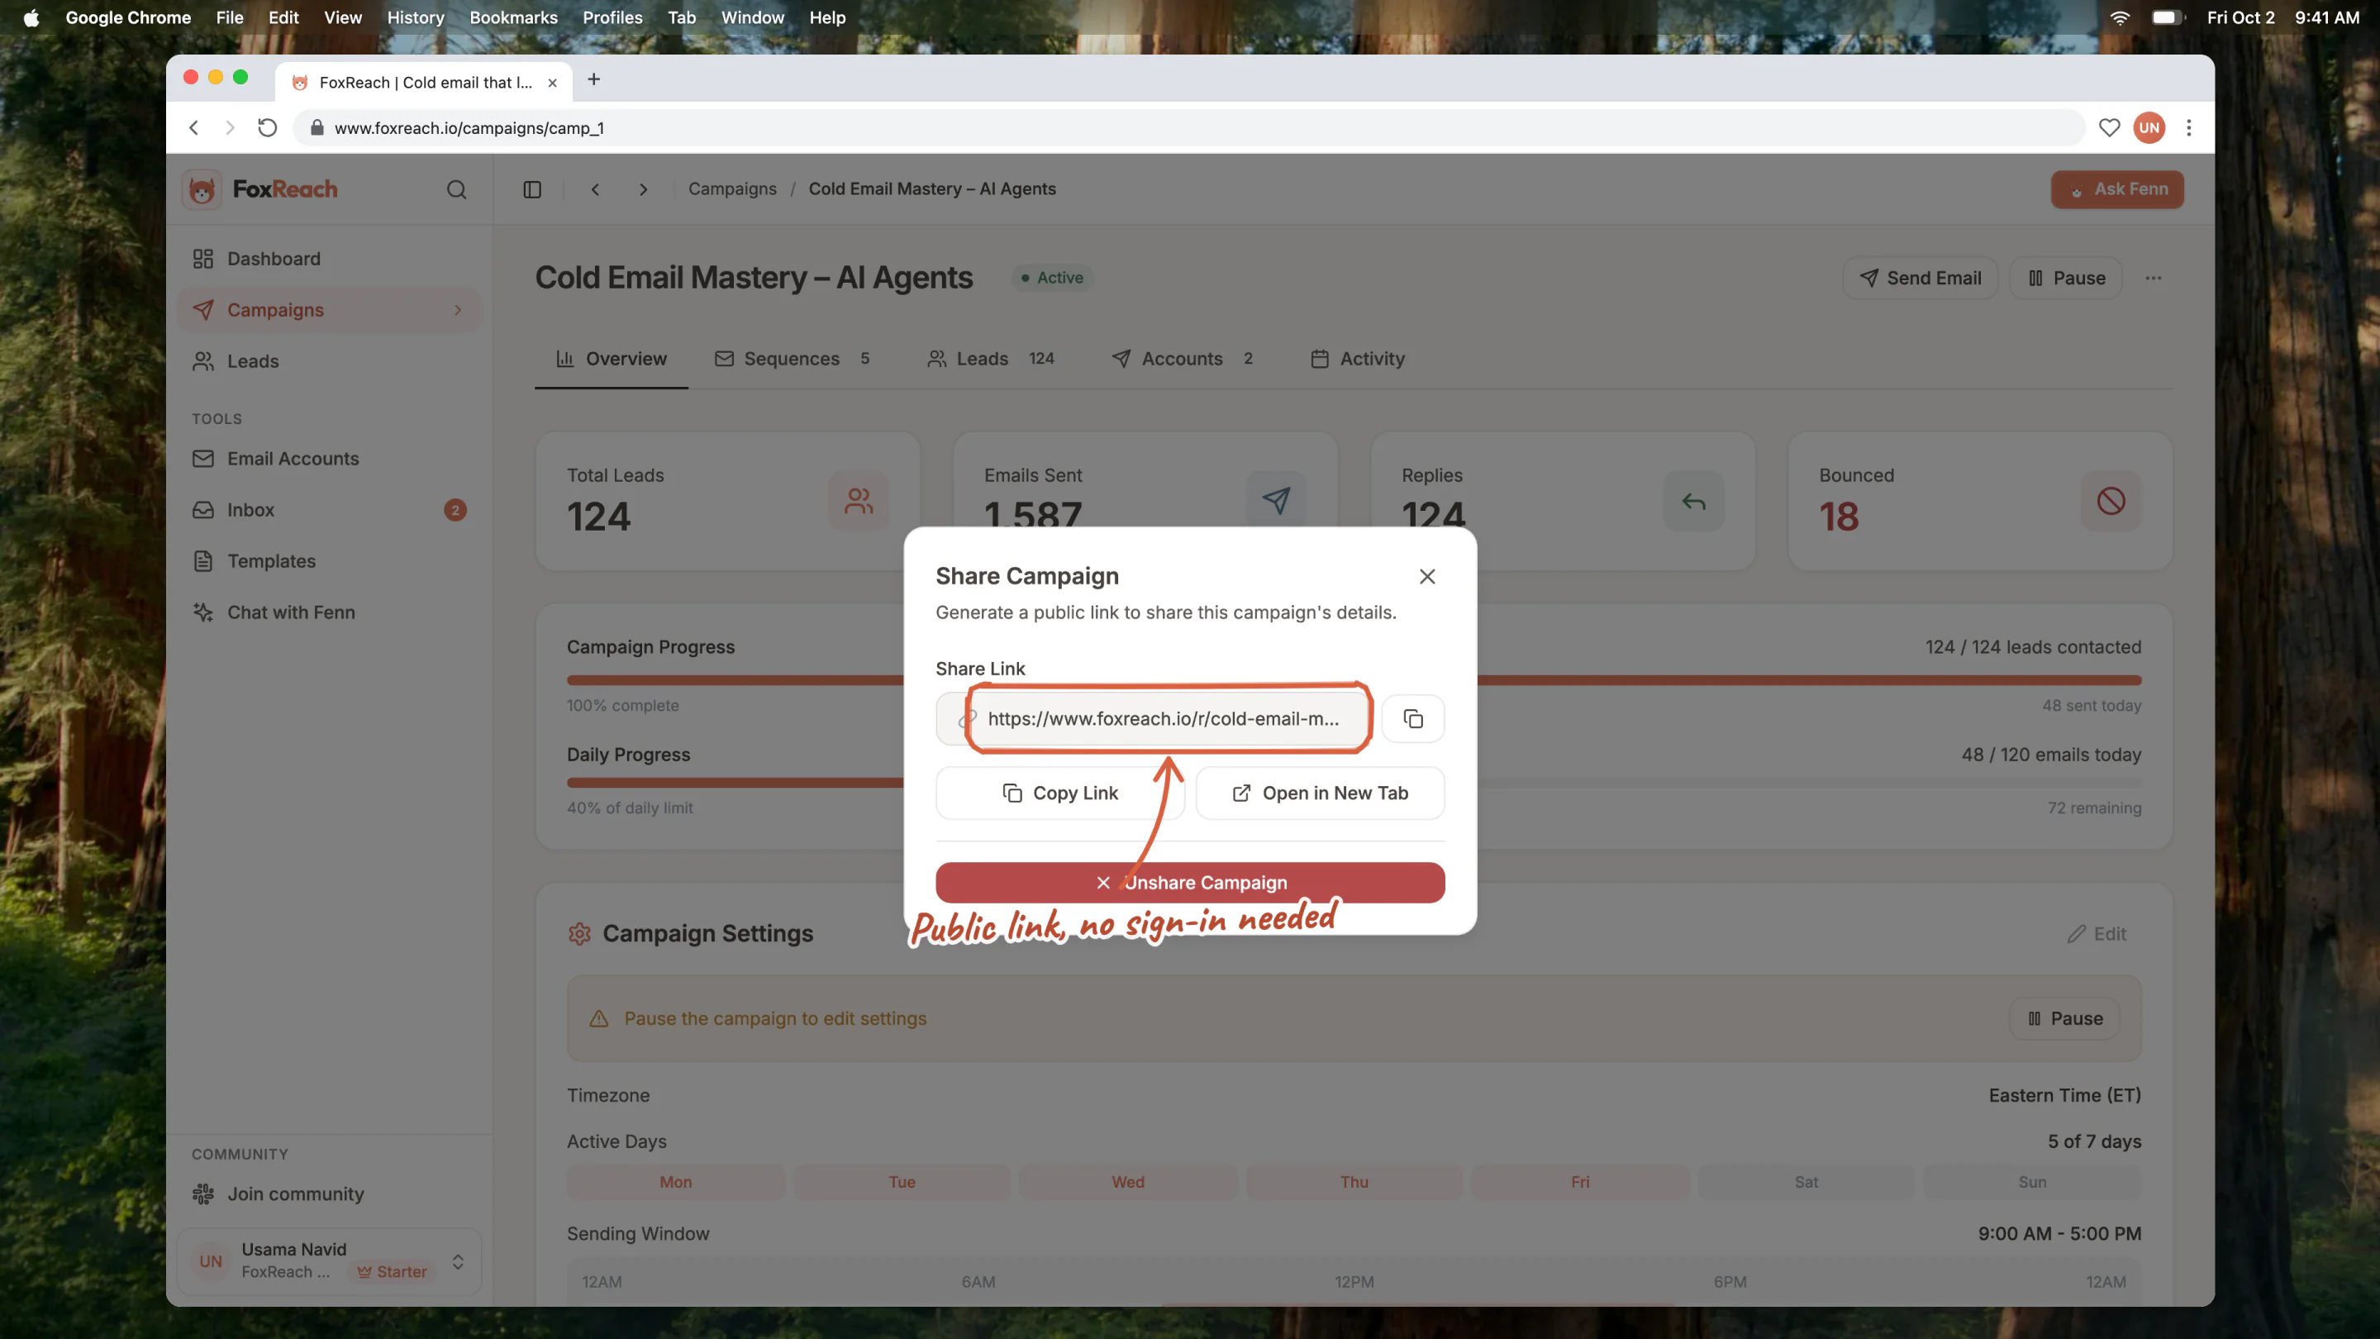Image resolution: width=2380 pixels, height=1339 pixels.
Task: Expand the Campaigns sidebar chevron
Action: (x=457, y=311)
